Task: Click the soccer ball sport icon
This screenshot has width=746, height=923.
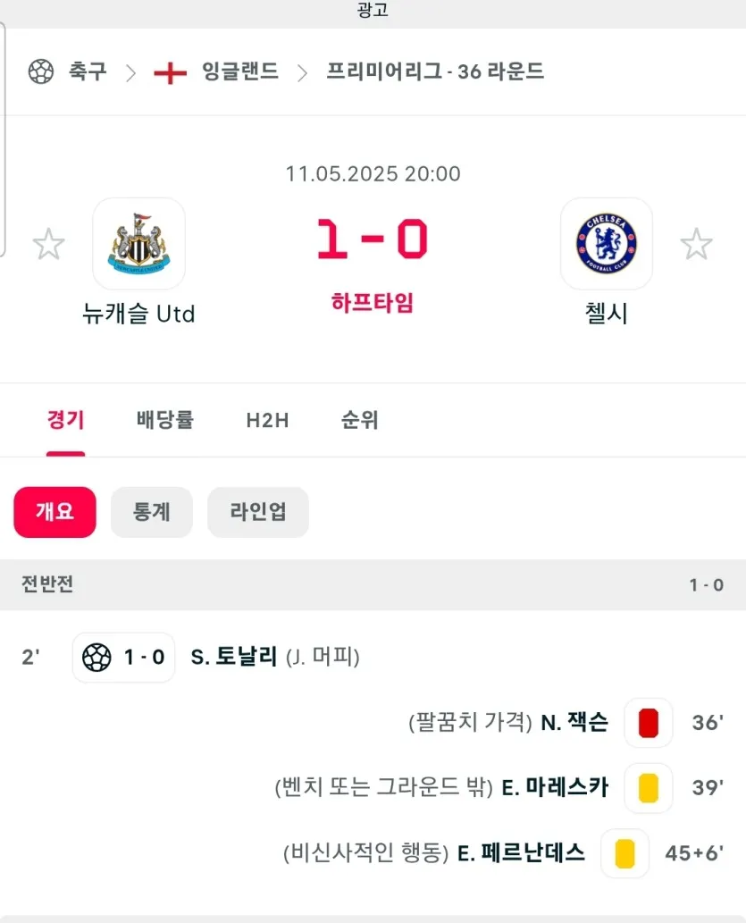Action: tap(40, 71)
